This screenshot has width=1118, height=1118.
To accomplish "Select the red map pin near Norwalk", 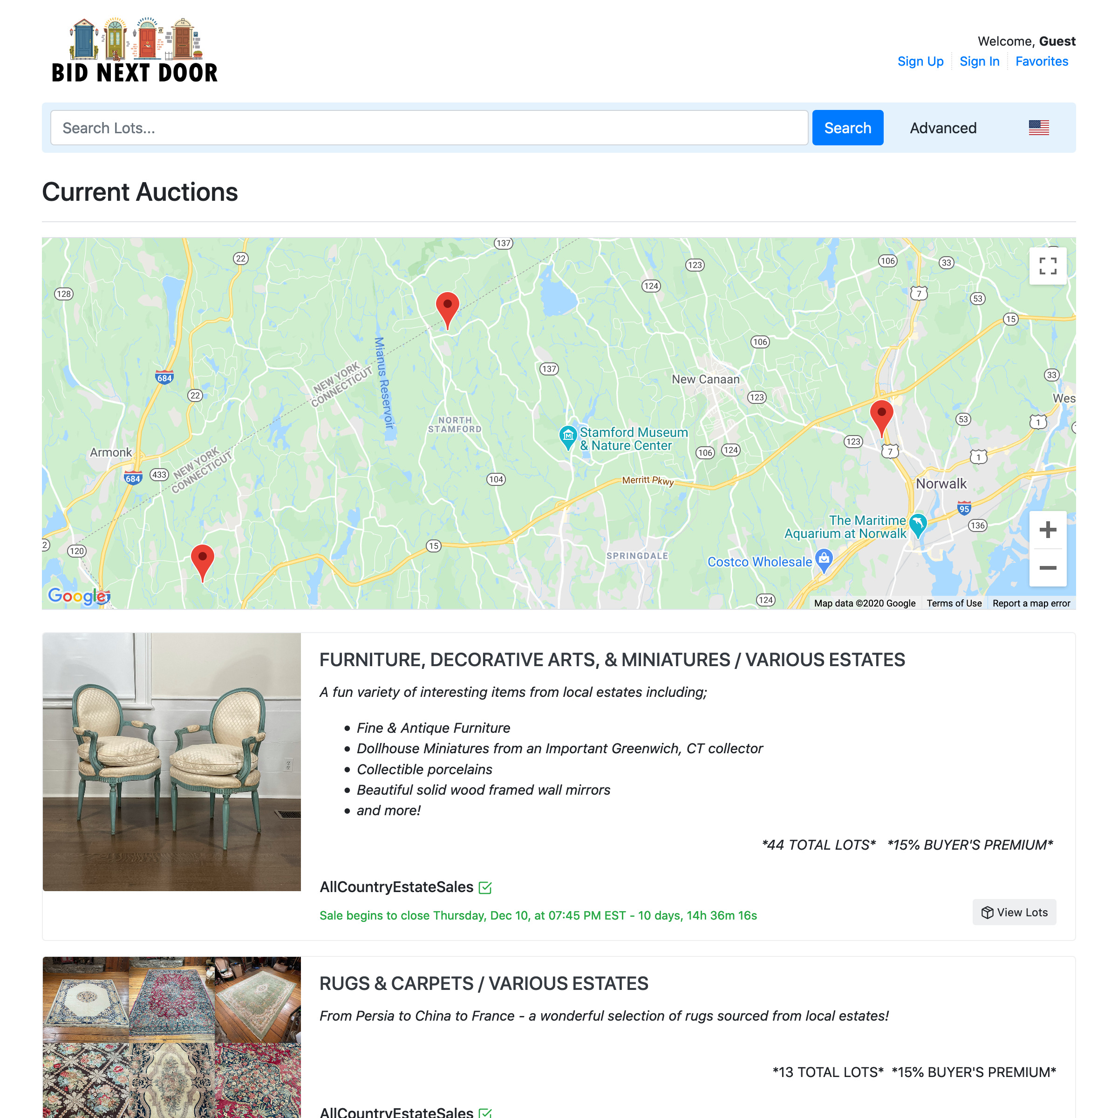I will coord(881,418).
